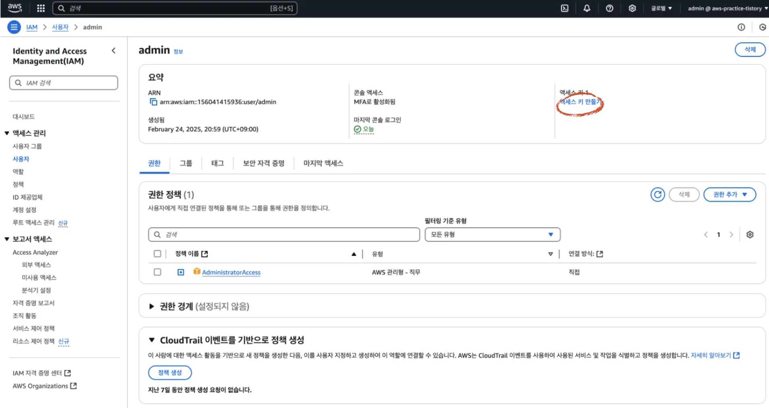The height and width of the screenshot is (408, 769).
Task: Expand the 권한 경계 section
Action: [x=151, y=306]
